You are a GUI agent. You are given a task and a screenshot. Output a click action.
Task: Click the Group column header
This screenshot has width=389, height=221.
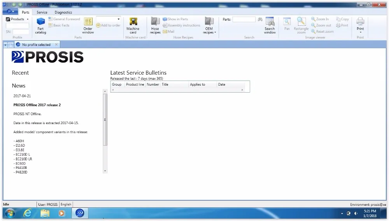(x=117, y=84)
